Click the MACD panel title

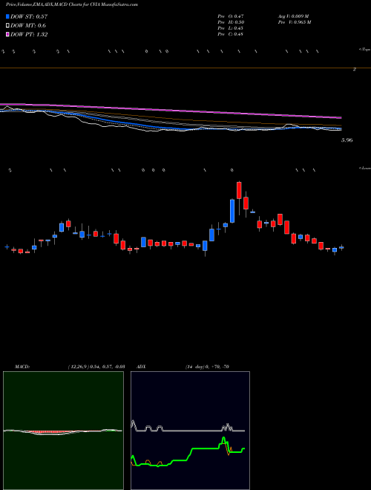point(22,367)
